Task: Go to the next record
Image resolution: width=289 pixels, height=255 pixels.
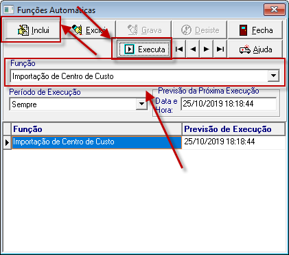Action: click(x=207, y=49)
